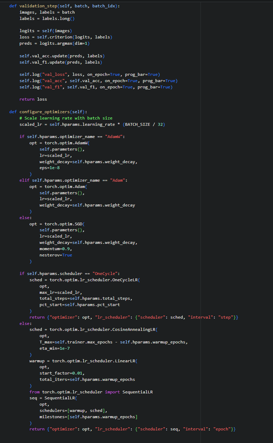The width and height of the screenshot is (273, 443).
Task: Click 'OneCycleLR(' scheduler constructor
Action: click(x=127, y=280)
